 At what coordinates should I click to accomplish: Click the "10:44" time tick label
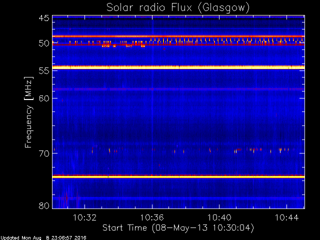[286, 218]
